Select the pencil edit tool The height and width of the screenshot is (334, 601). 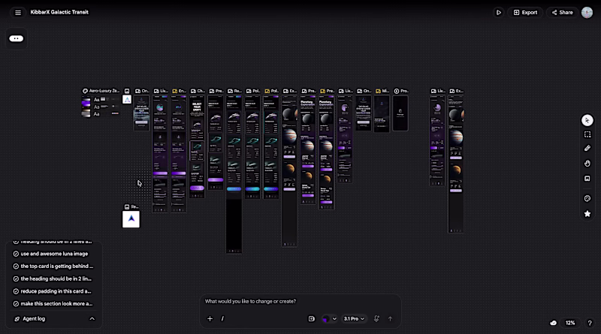click(587, 148)
